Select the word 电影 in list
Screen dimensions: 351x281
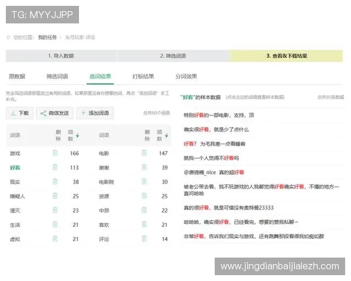click(x=104, y=153)
